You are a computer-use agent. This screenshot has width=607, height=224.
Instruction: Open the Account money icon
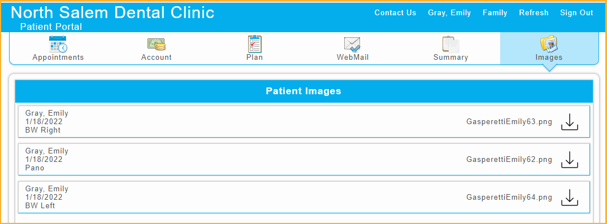click(x=157, y=44)
